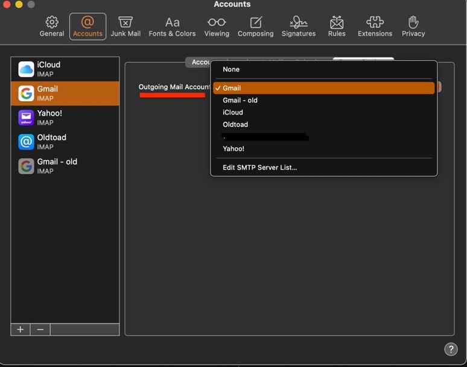
Task: Open Fonts & Colors preferences
Action: coord(172,27)
